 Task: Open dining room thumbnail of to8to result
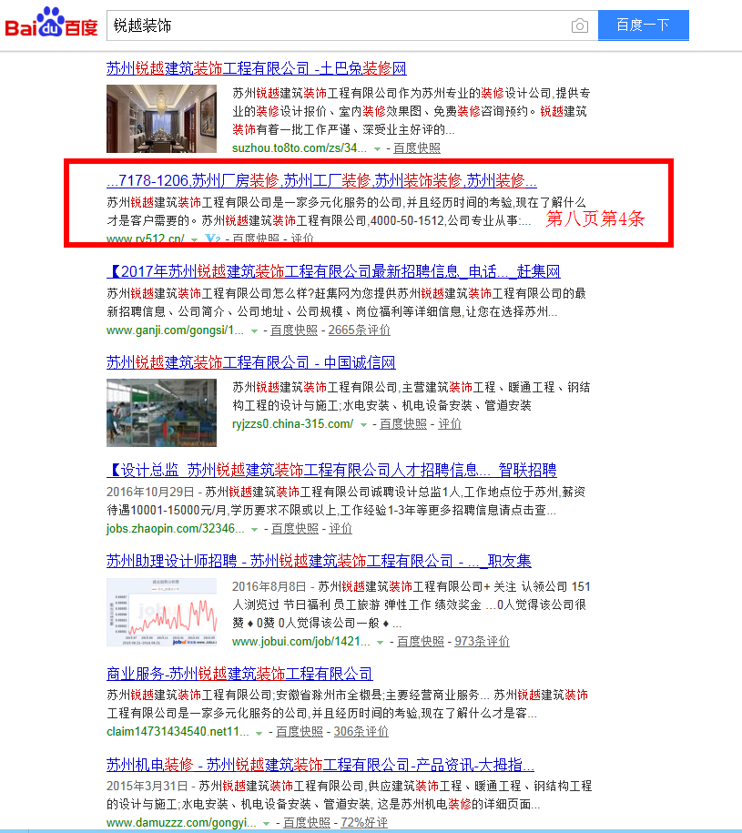(x=161, y=118)
